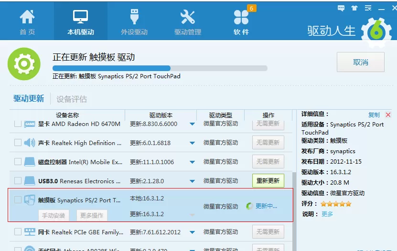Tick the 磁盘控制器 Intel Mobile checkbox
397x251 pixels.
[x=18, y=162]
